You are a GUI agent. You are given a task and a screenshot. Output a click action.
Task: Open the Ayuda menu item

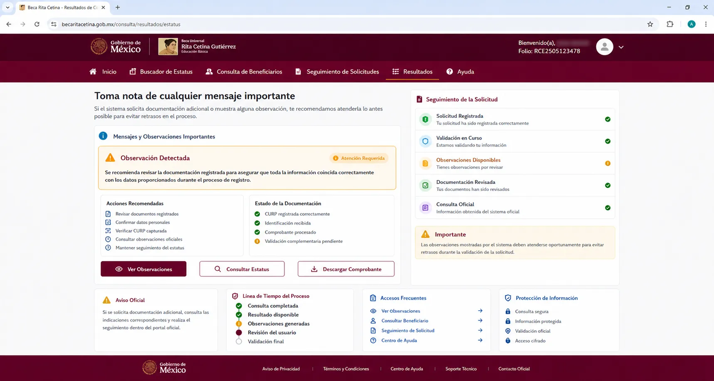click(460, 72)
